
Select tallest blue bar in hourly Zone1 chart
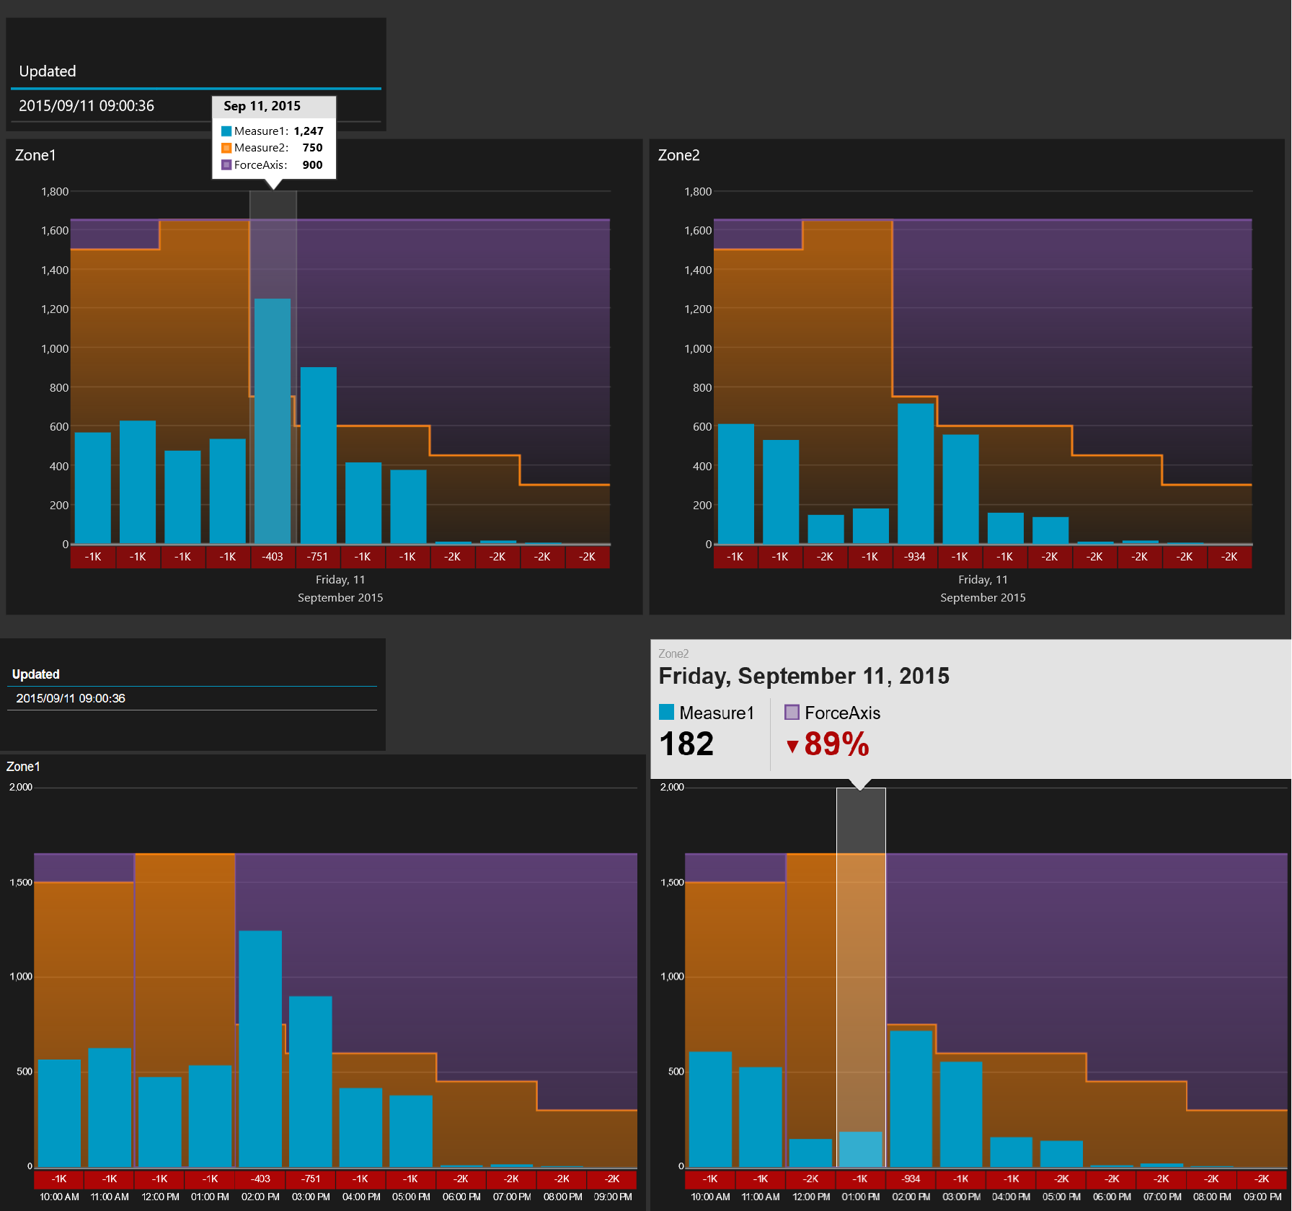coord(260,1049)
